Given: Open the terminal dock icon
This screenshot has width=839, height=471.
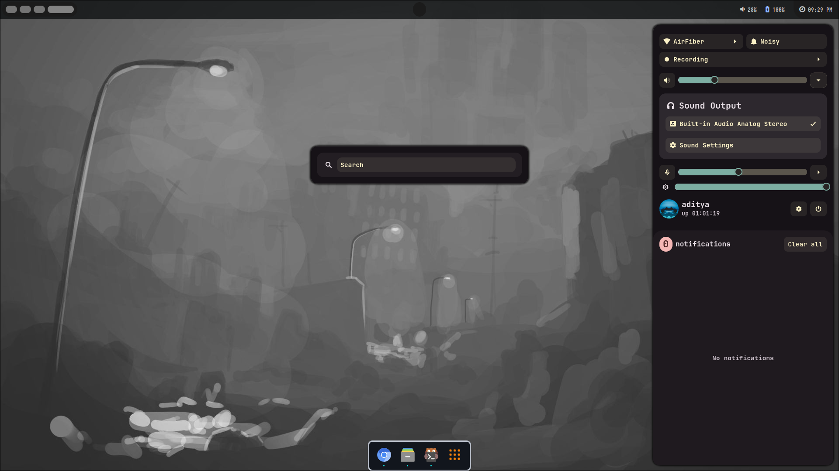Looking at the screenshot, I should (431, 455).
